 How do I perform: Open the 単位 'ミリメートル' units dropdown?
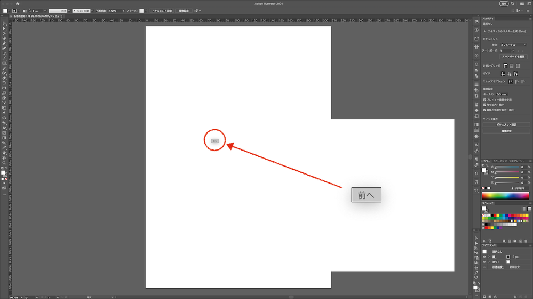(x=513, y=45)
